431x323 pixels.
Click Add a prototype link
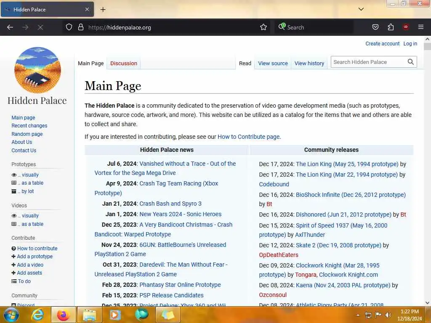coord(35,256)
